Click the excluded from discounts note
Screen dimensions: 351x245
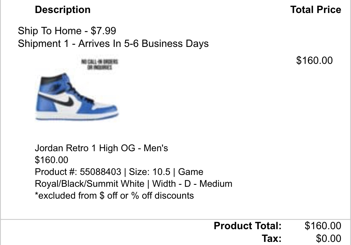tap(114, 195)
